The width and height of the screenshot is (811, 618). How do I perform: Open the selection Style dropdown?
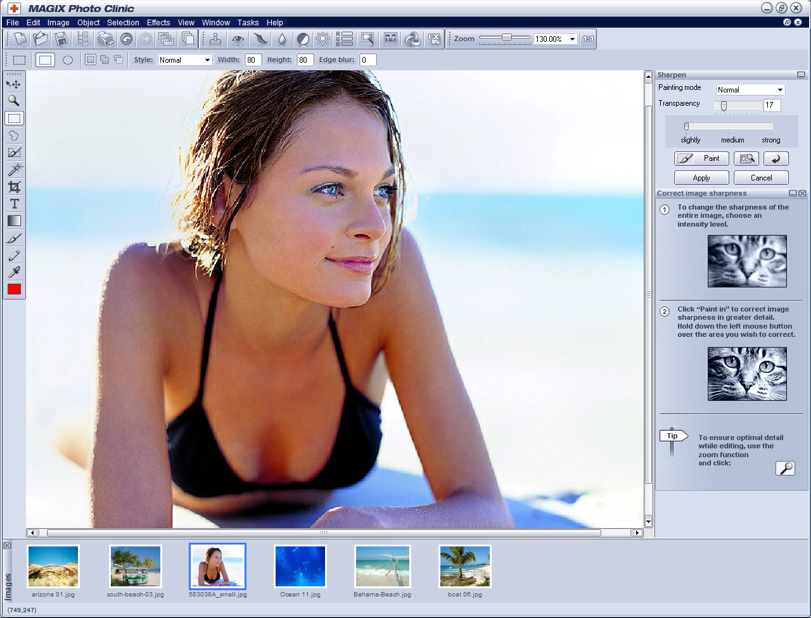click(184, 60)
